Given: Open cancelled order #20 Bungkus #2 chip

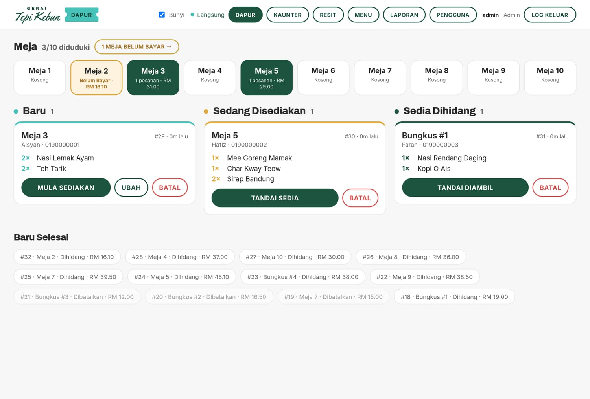Looking at the screenshot, I should click(209, 297).
